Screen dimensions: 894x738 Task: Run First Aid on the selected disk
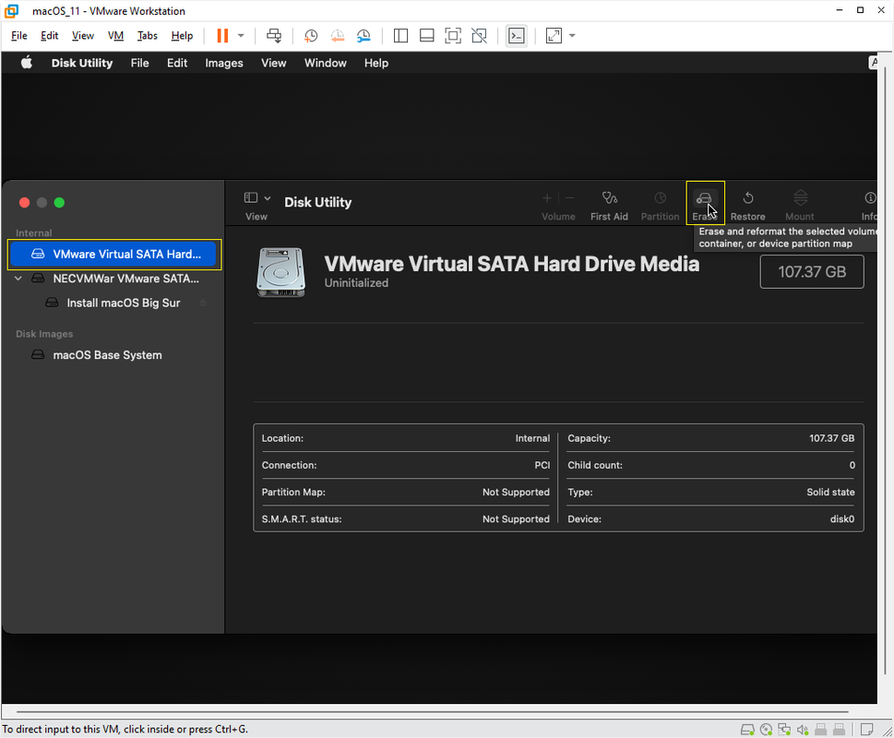click(609, 206)
